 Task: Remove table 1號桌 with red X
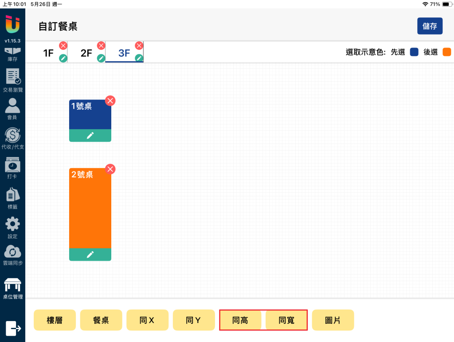tap(110, 101)
